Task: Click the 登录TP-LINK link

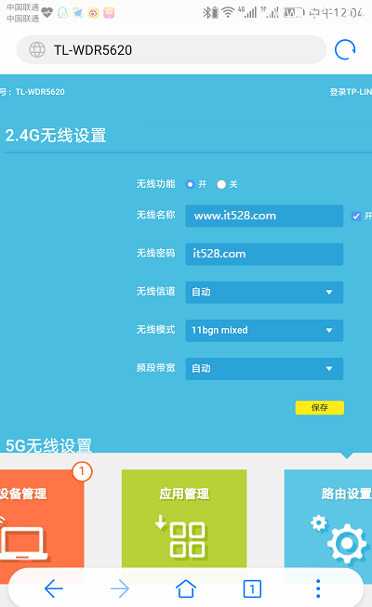Action: (351, 92)
